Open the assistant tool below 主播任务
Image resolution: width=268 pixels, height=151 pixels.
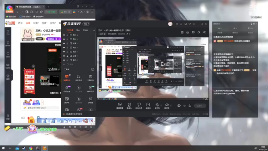point(90,89)
